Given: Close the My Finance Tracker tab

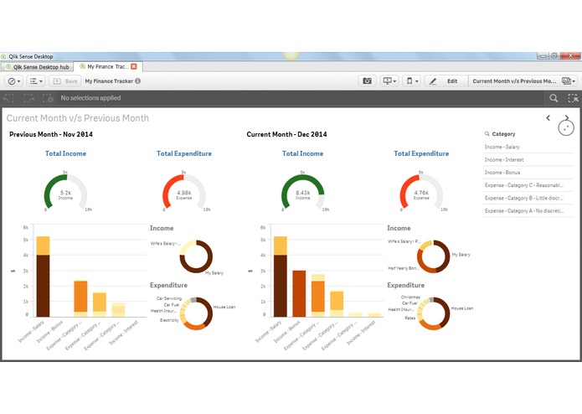Looking at the screenshot, I should [134, 66].
